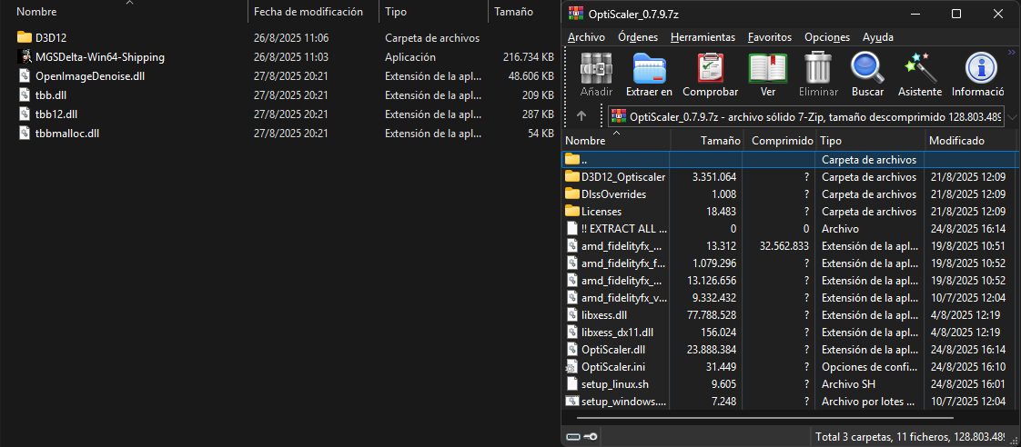Screen dimensions: 1021x447
Task: Open the Favoritos menu
Action: point(770,37)
